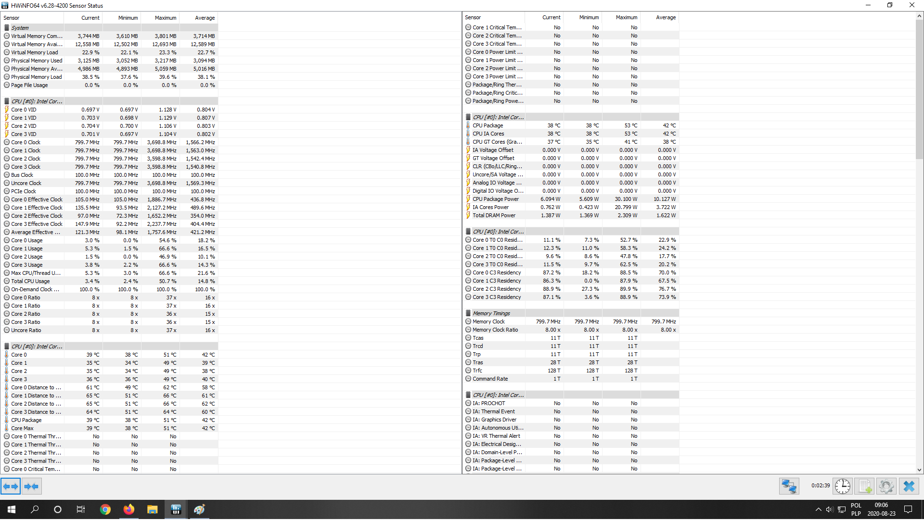Open Cortana circle on taskbar

point(58,510)
